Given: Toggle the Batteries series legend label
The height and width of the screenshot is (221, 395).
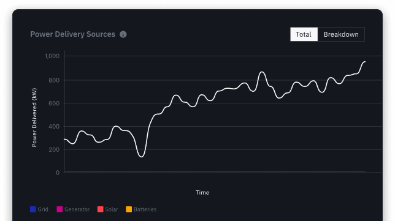Looking at the screenshot, I should click(x=145, y=209).
